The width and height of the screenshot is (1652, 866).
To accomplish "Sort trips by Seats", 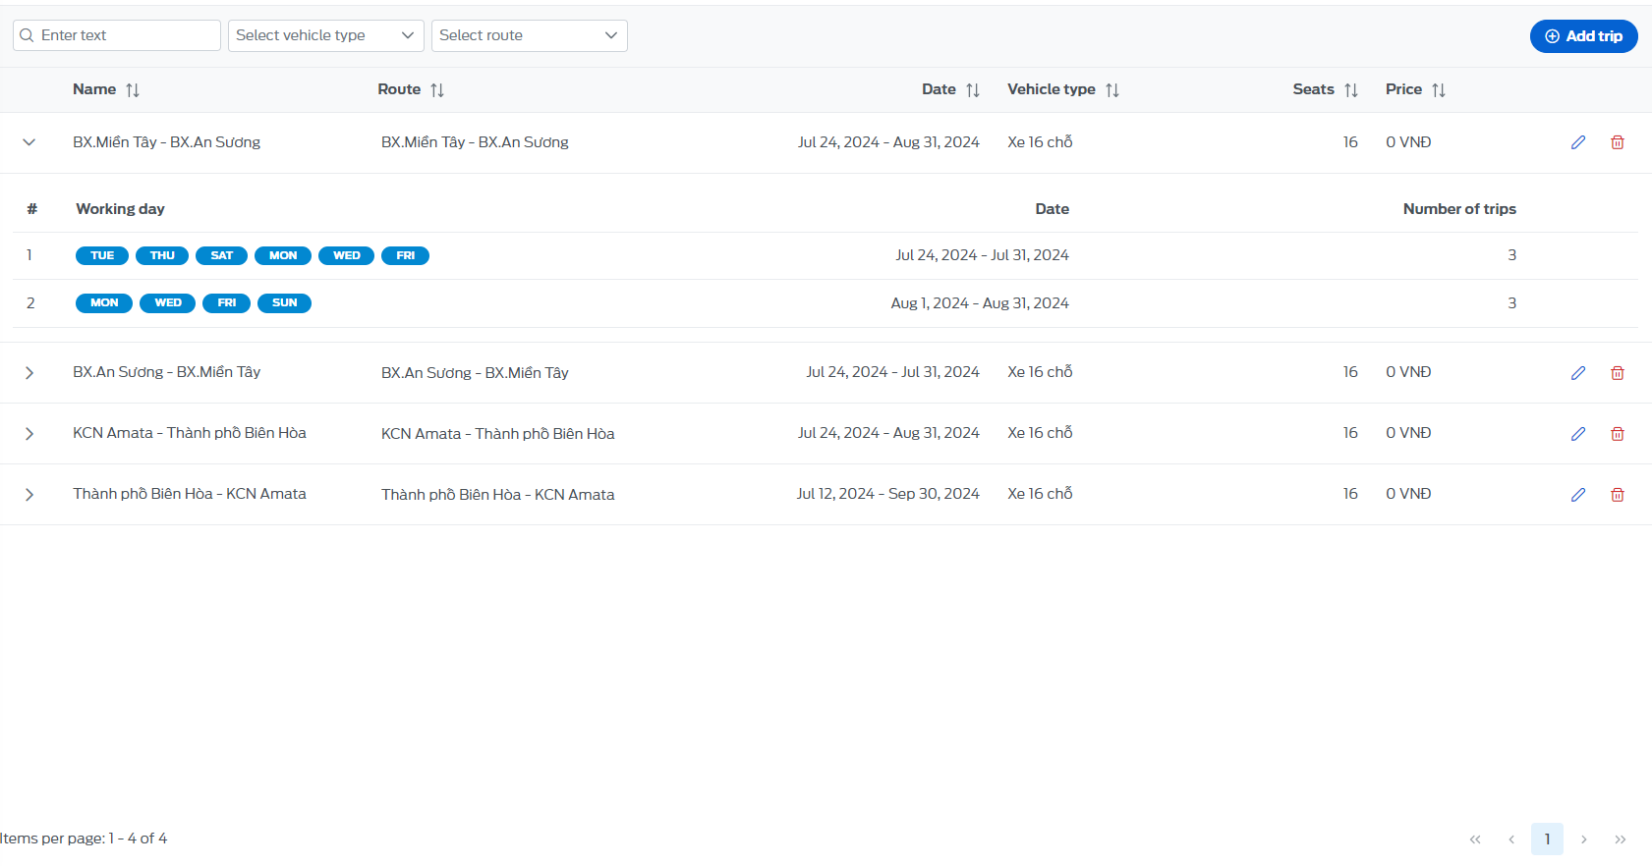I will (x=1351, y=90).
